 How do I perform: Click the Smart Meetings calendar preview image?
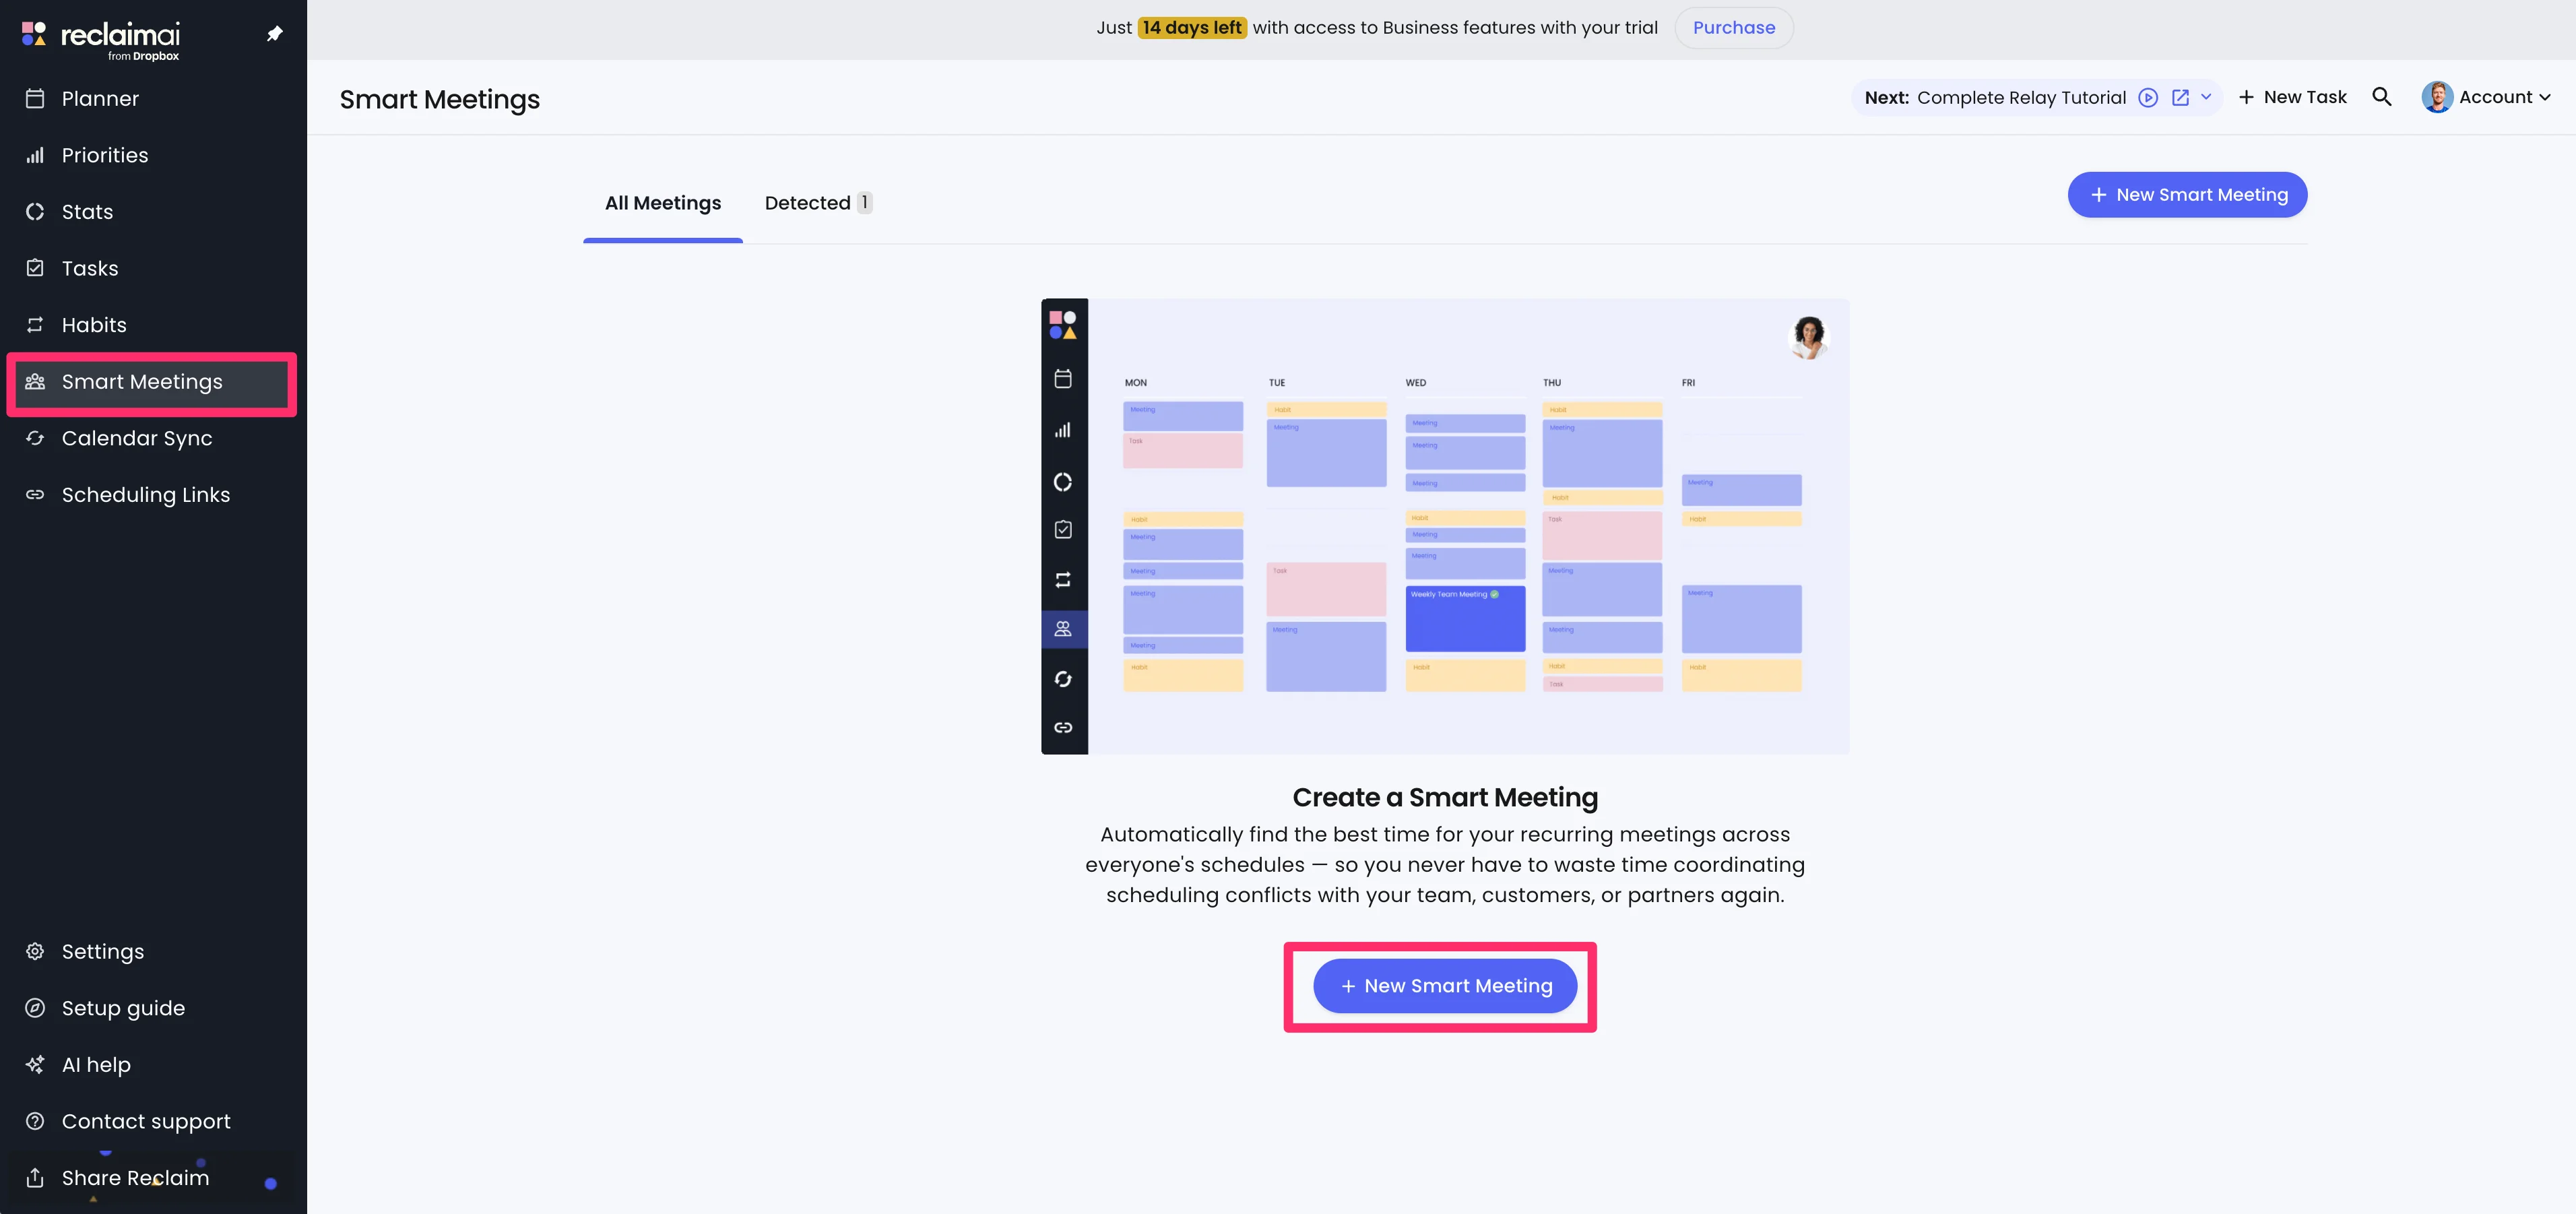point(1445,526)
